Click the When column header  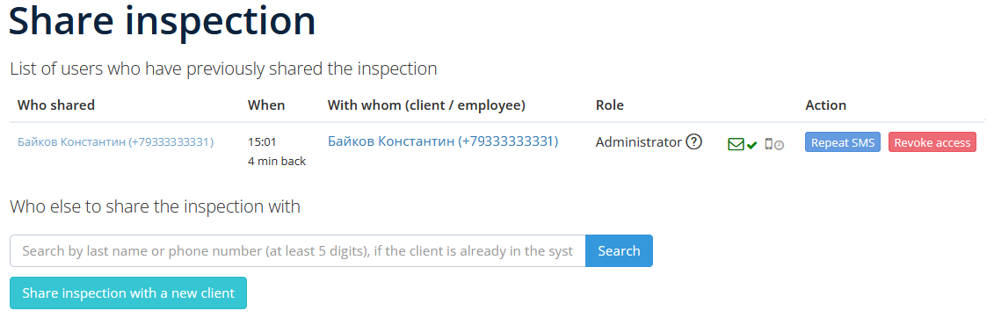pos(266,105)
